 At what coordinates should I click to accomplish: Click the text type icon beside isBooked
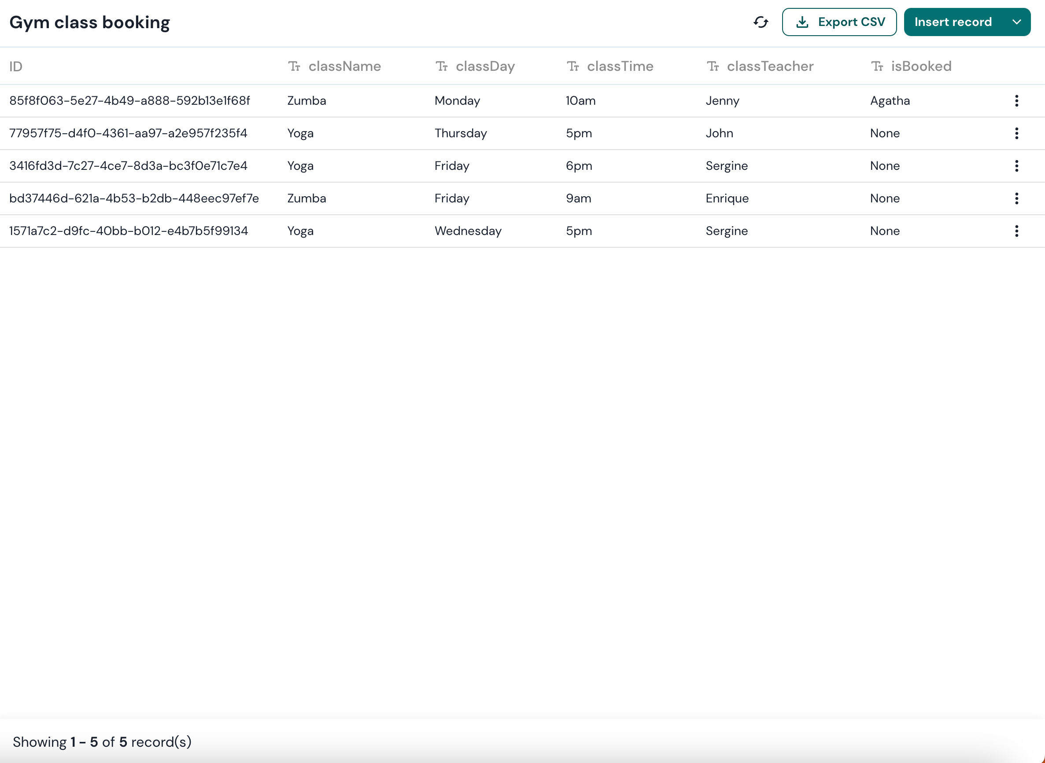click(877, 66)
